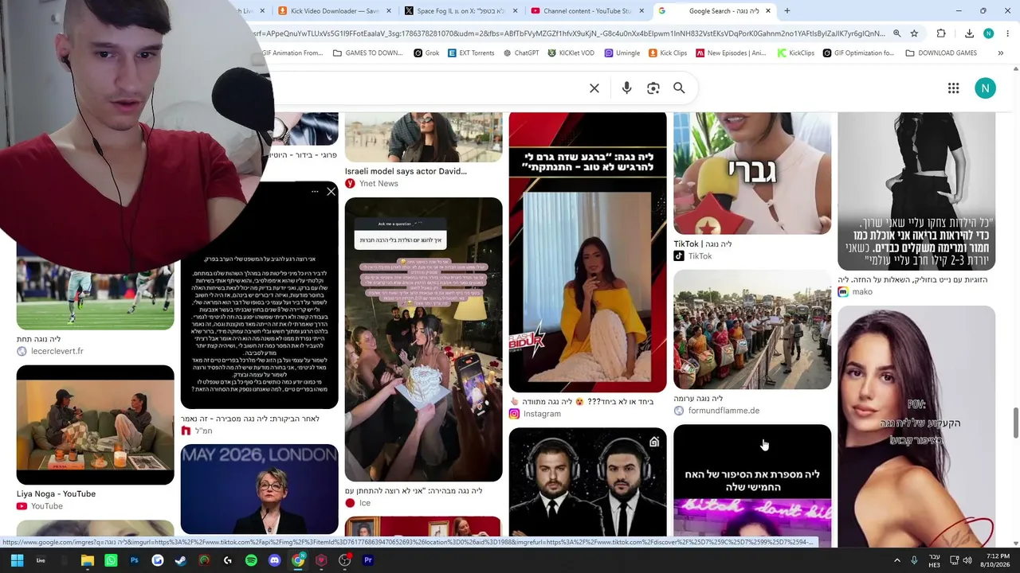This screenshot has height=573, width=1020.
Task: Switch to the Space Fog IL X tab
Action: coord(461,10)
